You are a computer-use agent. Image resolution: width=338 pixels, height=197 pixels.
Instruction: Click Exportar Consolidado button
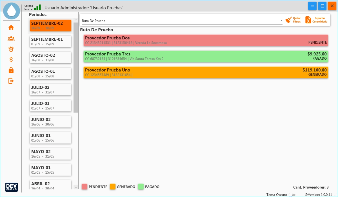[317, 20]
